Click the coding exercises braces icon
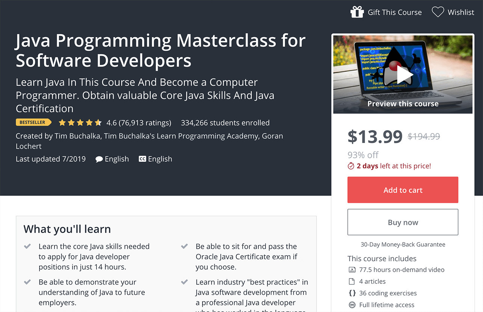The width and height of the screenshot is (483, 312). click(352, 293)
